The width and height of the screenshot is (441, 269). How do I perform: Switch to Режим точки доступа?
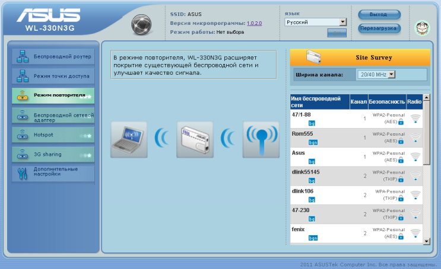tap(53, 76)
